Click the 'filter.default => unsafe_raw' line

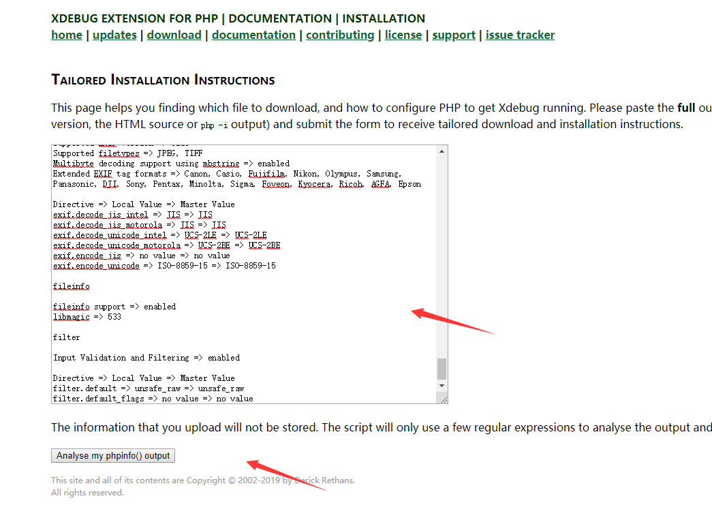[149, 388]
